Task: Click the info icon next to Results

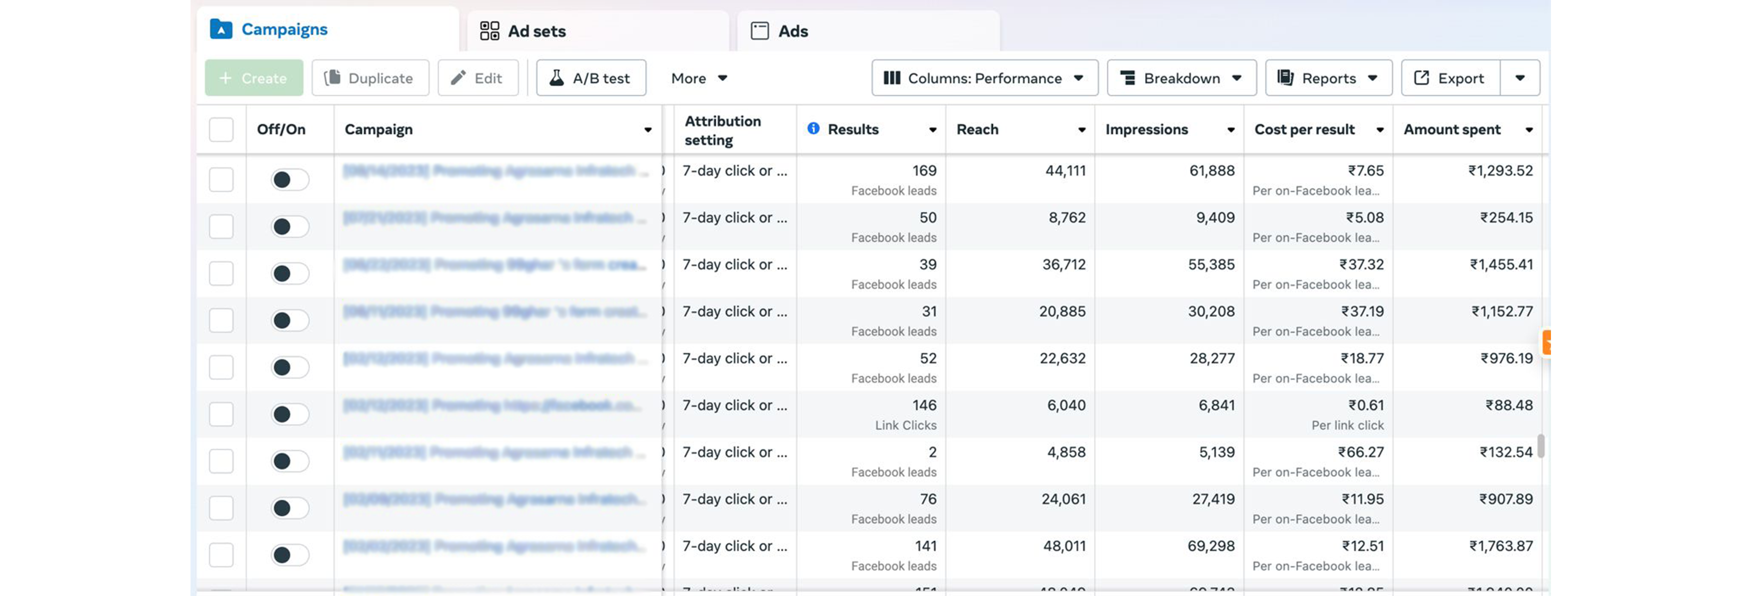Action: (x=813, y=129)
